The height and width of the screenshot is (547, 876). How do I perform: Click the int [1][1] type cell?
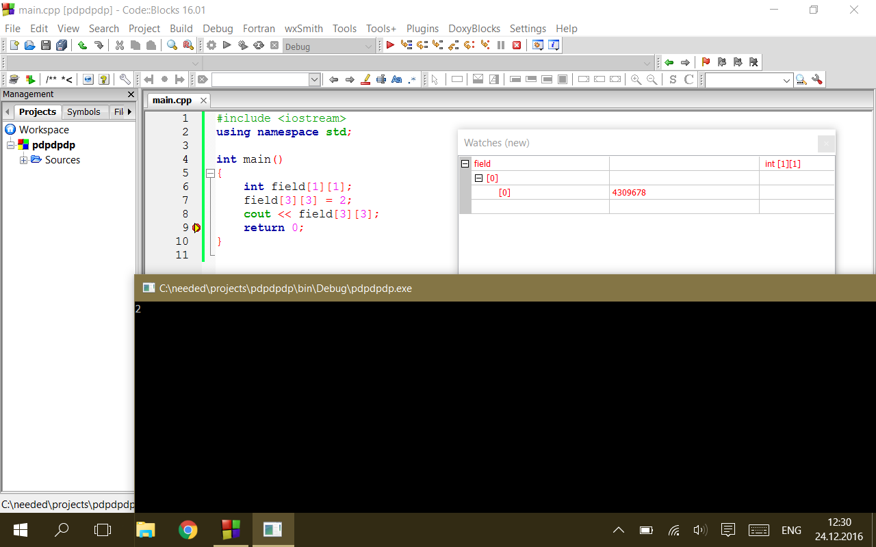(x=797, y=163)
